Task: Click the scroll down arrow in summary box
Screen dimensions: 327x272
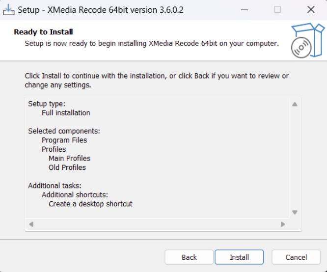Action: 295,212
